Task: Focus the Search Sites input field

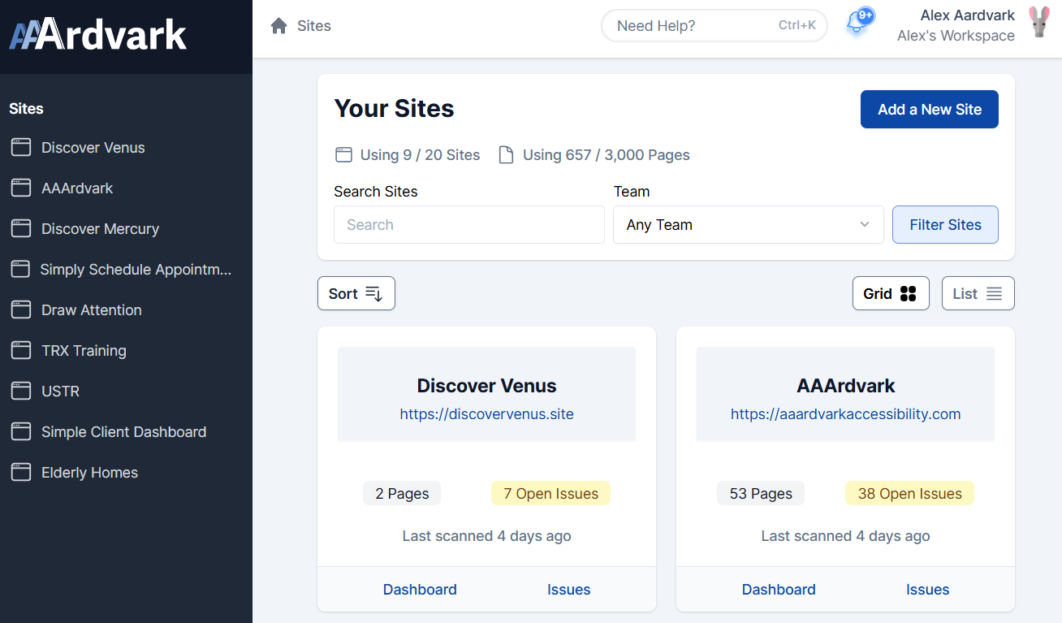Action: 469,225
